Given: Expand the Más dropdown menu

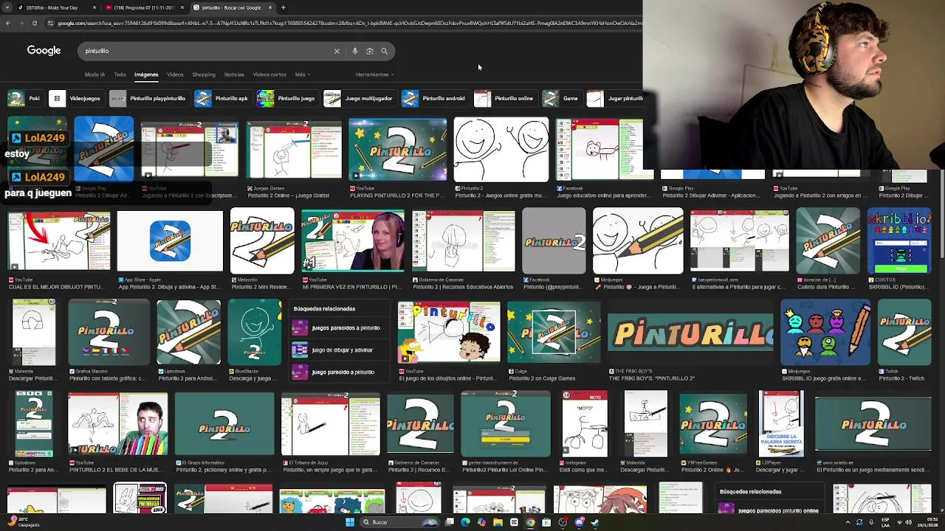Looking at the screenshot, I should (302, 74).
